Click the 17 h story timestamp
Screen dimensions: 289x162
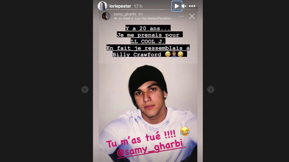(x=138, y=6)
